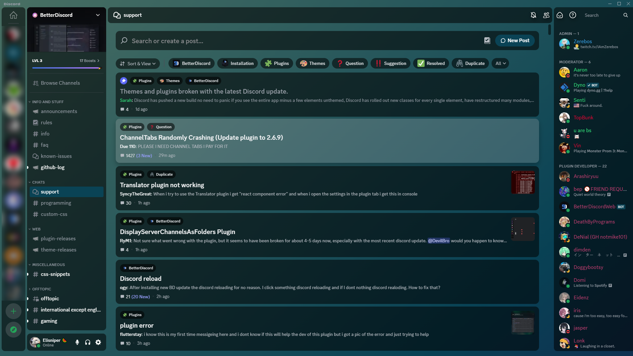Open the BetterDiscord server header menu
The height and width of the screenshot is (356, 633).
67,15
